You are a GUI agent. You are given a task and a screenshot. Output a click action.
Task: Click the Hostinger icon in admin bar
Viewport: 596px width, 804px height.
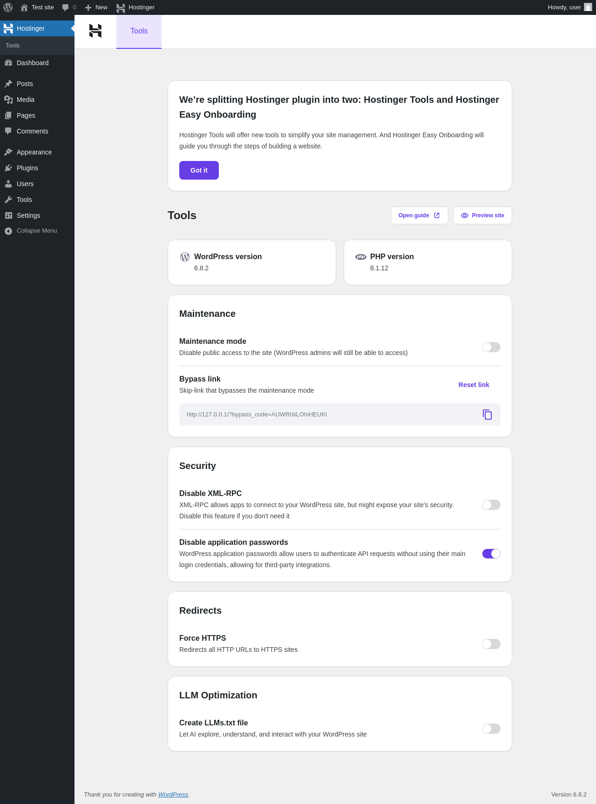click(121, 7)
